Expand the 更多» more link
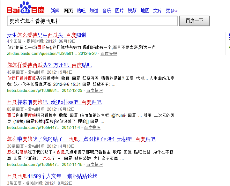 (x=172, y=11)
